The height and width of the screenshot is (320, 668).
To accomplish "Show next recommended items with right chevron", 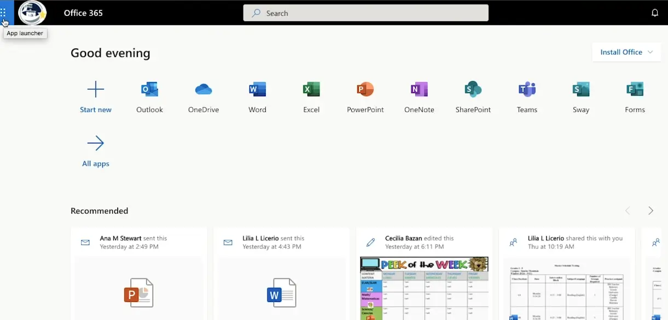I will (x=650, y=211).
